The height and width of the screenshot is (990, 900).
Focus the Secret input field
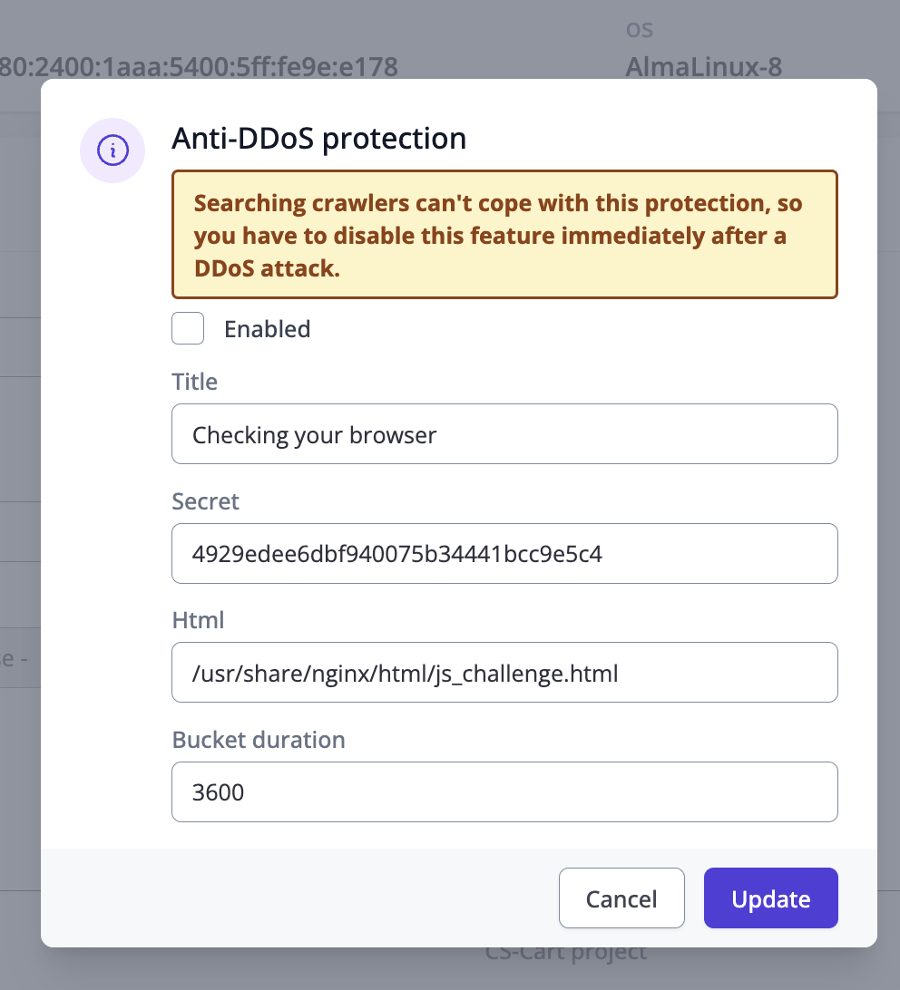pos(504,553)
